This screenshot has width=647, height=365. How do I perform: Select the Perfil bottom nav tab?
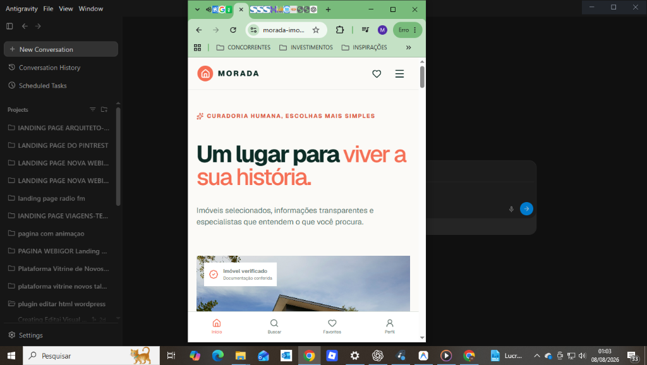[389, 326]
